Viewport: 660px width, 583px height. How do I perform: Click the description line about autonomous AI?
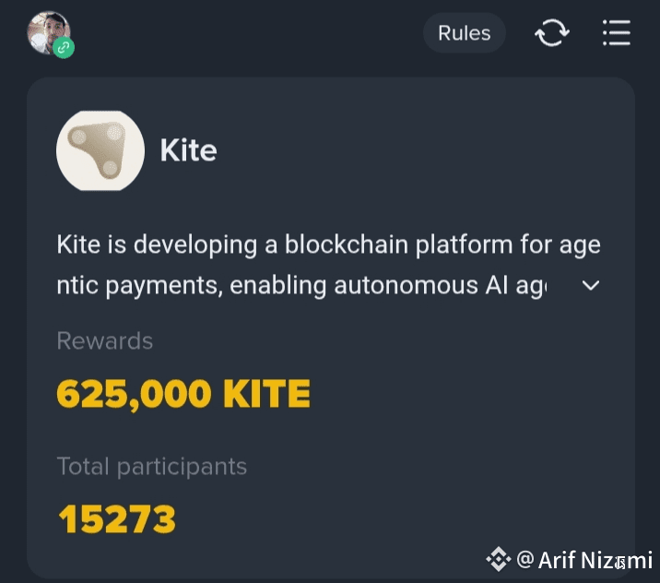click(x=301, y=286)
